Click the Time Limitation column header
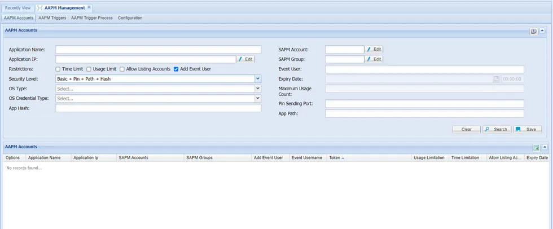The height and width of the screenshot is (229, 553). click(468, 158)
